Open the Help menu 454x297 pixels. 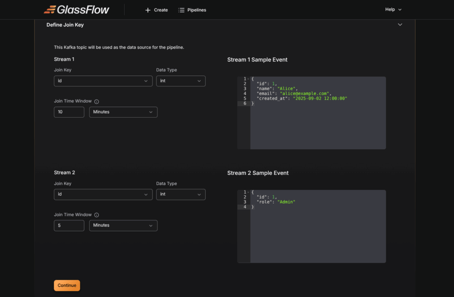click(x=393, y=10)
